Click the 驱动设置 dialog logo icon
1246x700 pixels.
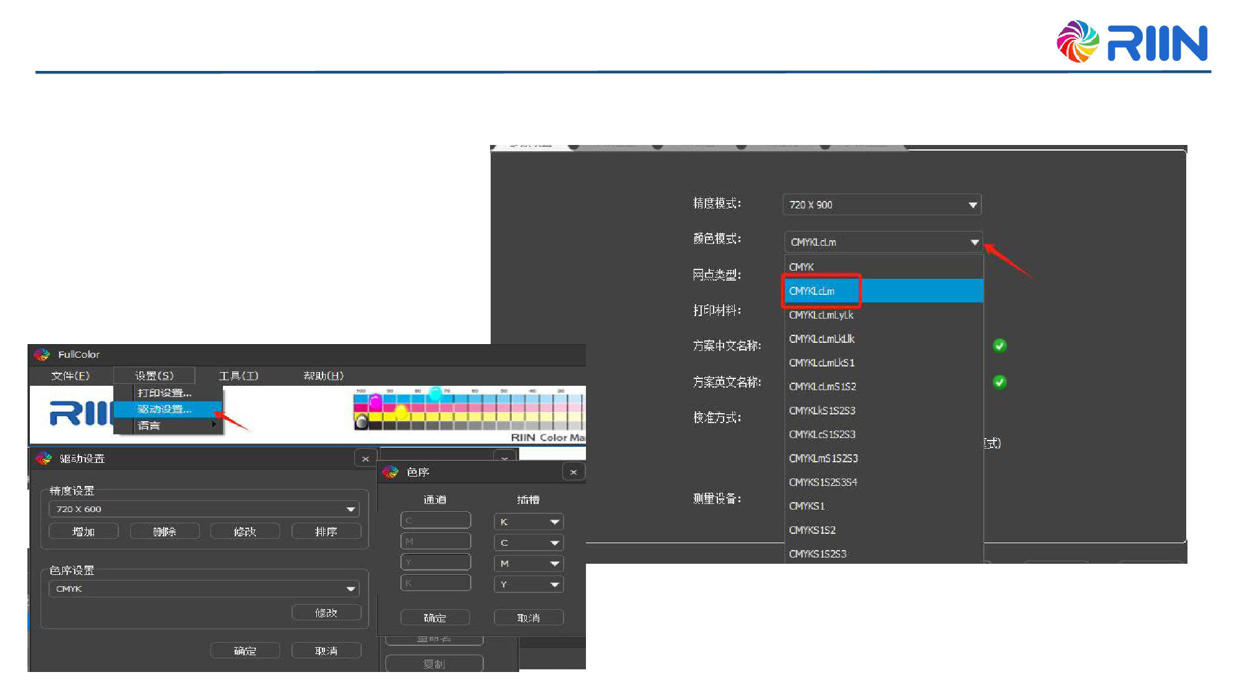point(44,459)
